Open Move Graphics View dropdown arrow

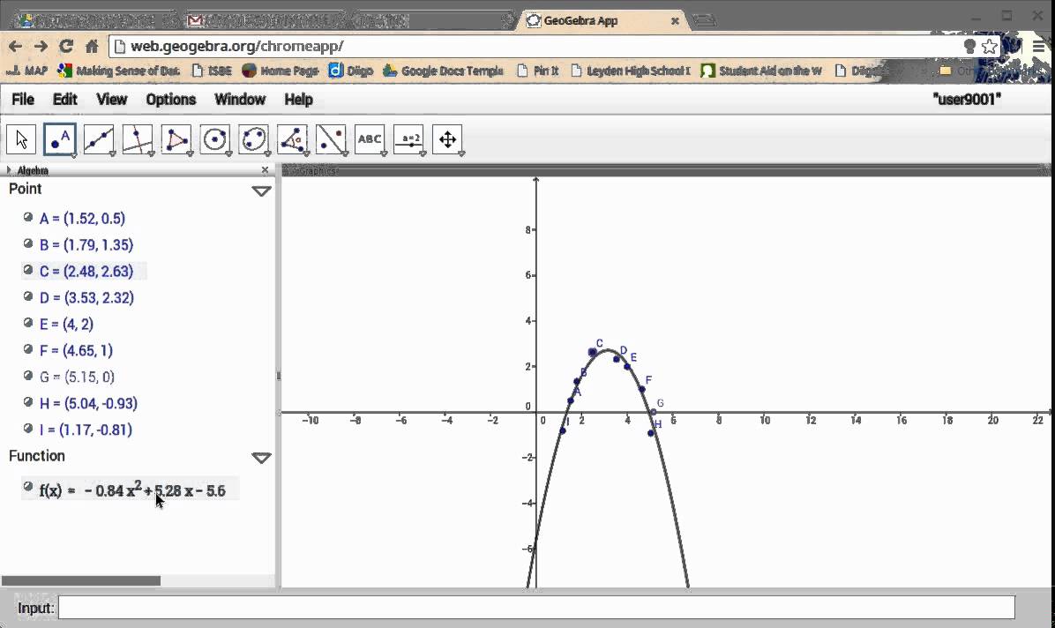point(461,154)
